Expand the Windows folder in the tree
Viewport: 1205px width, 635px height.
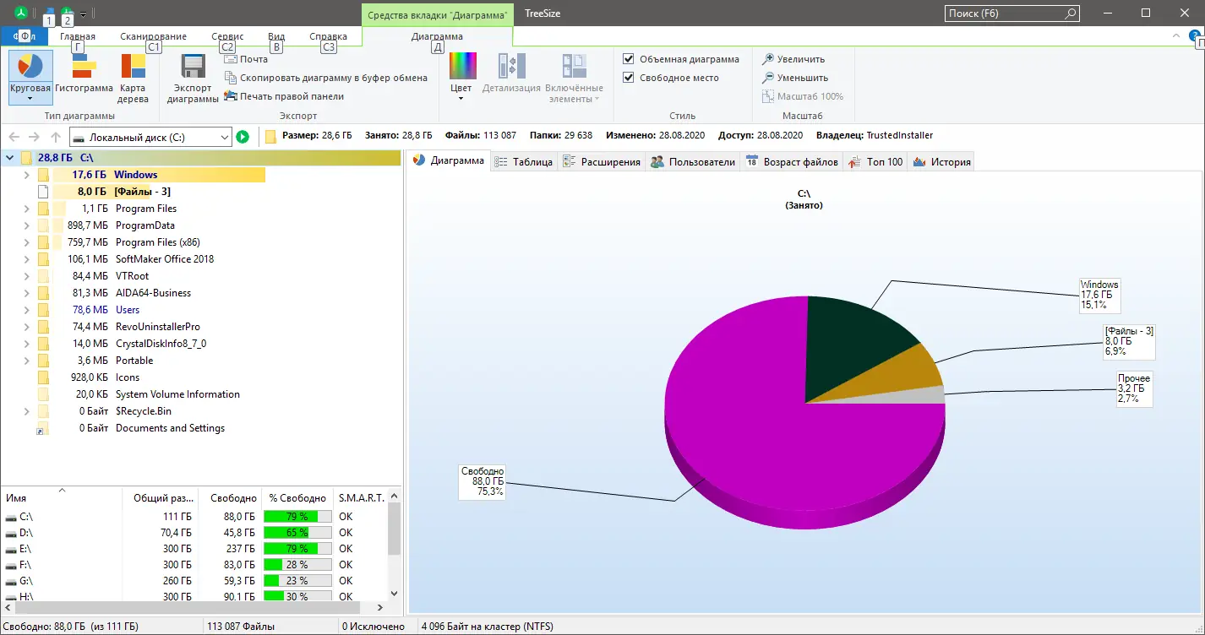tap(25, 174)
